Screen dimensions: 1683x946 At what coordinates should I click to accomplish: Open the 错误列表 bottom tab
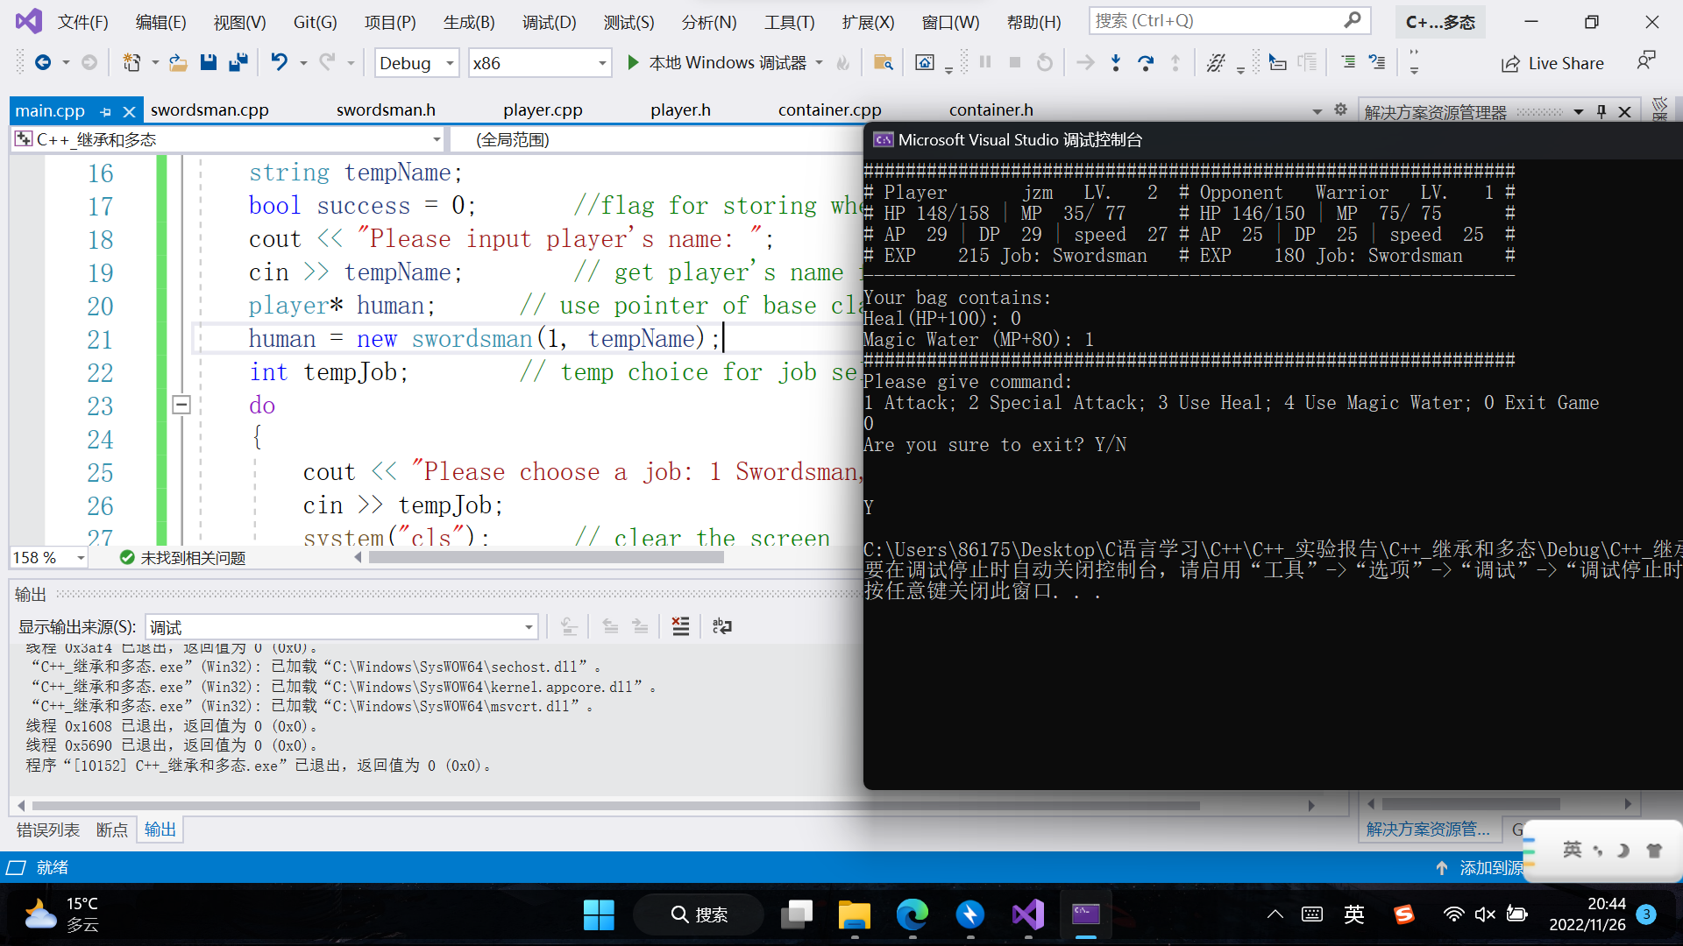point(48,830)
